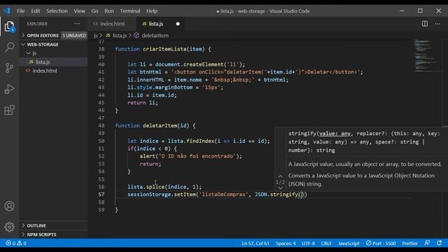This screenshot has height=252, width=448.
Task: Open the Help menu
Action: pos(152,11)
